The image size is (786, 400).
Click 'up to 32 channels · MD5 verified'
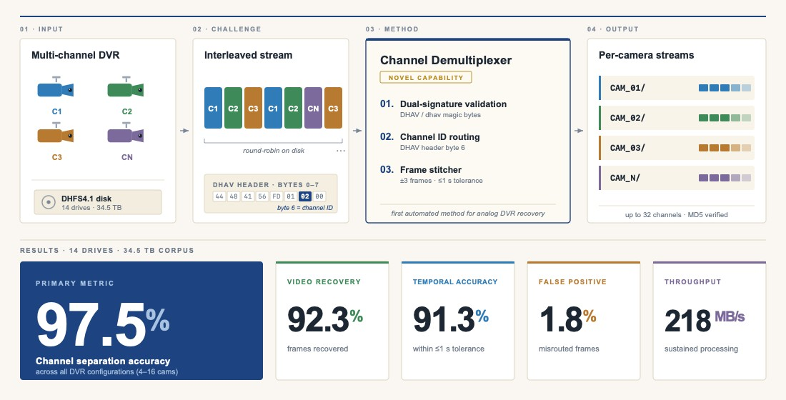click(676, 214)
